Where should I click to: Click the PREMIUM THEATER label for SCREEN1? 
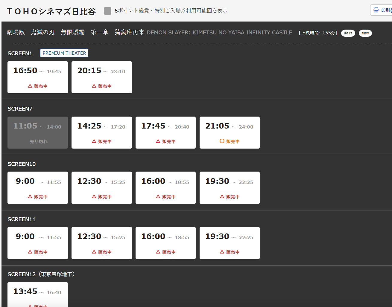coord(64,53)
